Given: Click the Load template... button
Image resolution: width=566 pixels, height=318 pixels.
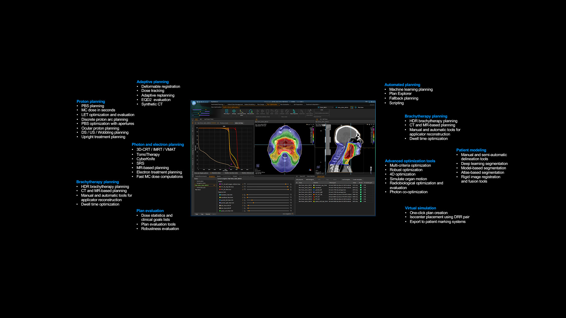Looking at the screenshot, I should tap(346, 180).
